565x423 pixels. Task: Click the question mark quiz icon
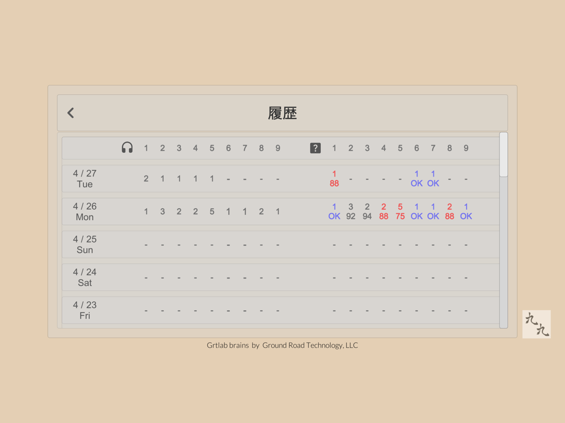point(315,148)
